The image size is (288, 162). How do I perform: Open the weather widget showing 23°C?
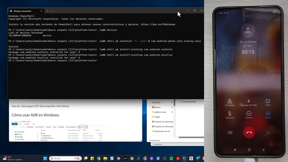pyautogui.click(x=12, y=158)
